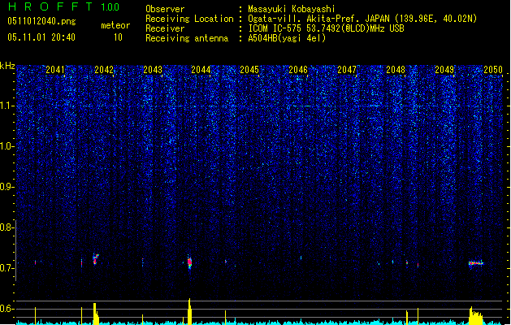Viewport: 511px width, 325px height.
Task: Click the 2041 time marker
Action: click(55, 70)
